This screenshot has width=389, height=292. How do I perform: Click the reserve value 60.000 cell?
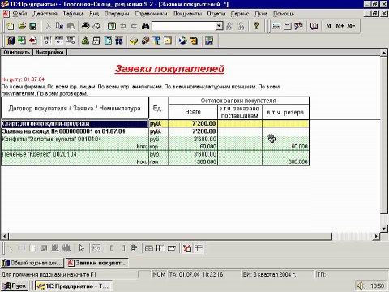point(286,146)
